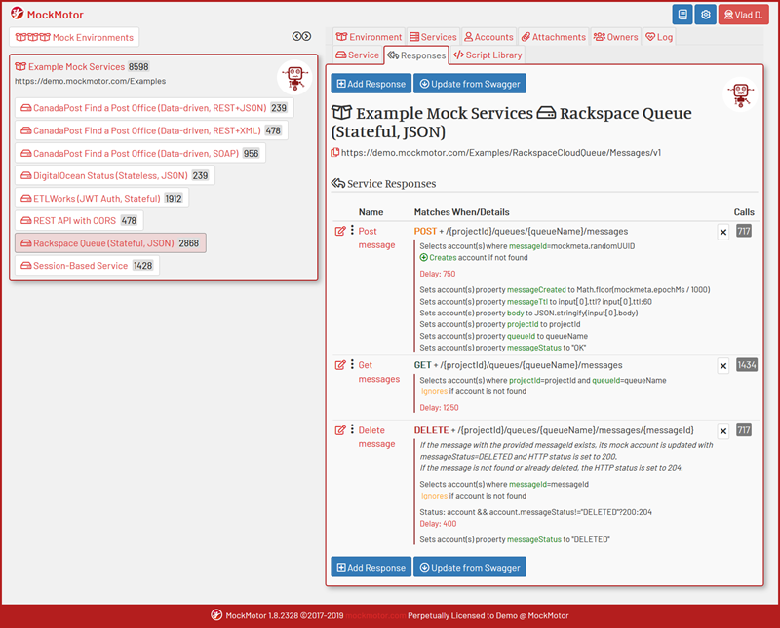The width and height of the screenshot is (780, 628).
Task: Click the left chevron above the services list
Action: click(x=297, y=35)
